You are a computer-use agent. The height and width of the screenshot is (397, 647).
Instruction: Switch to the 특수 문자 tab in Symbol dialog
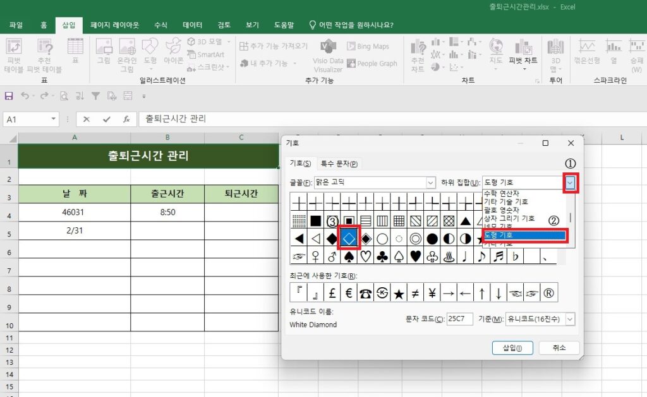pos(339,163)
